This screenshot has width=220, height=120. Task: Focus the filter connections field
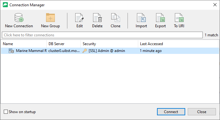coord(102,35)
